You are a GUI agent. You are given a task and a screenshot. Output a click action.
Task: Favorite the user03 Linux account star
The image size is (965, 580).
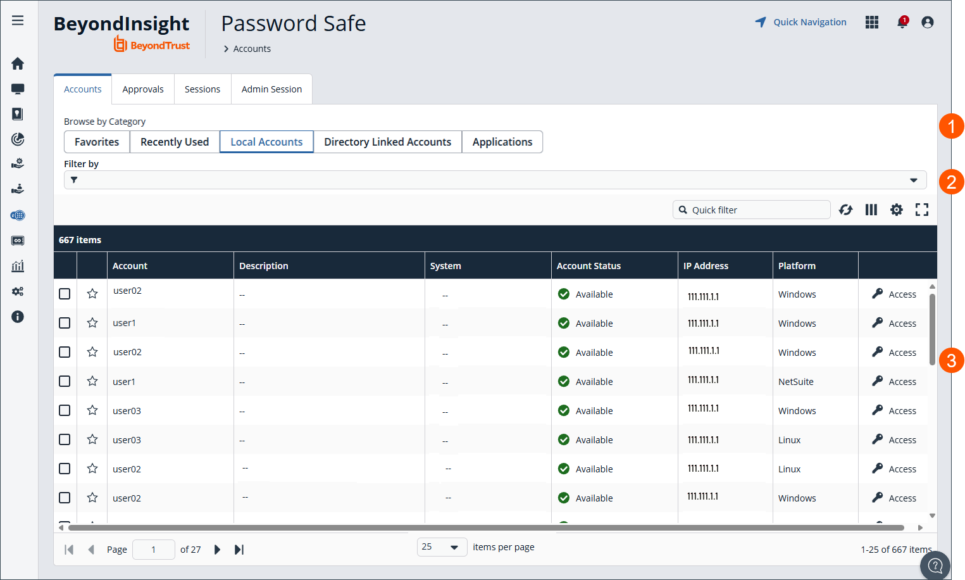point(92,439)
